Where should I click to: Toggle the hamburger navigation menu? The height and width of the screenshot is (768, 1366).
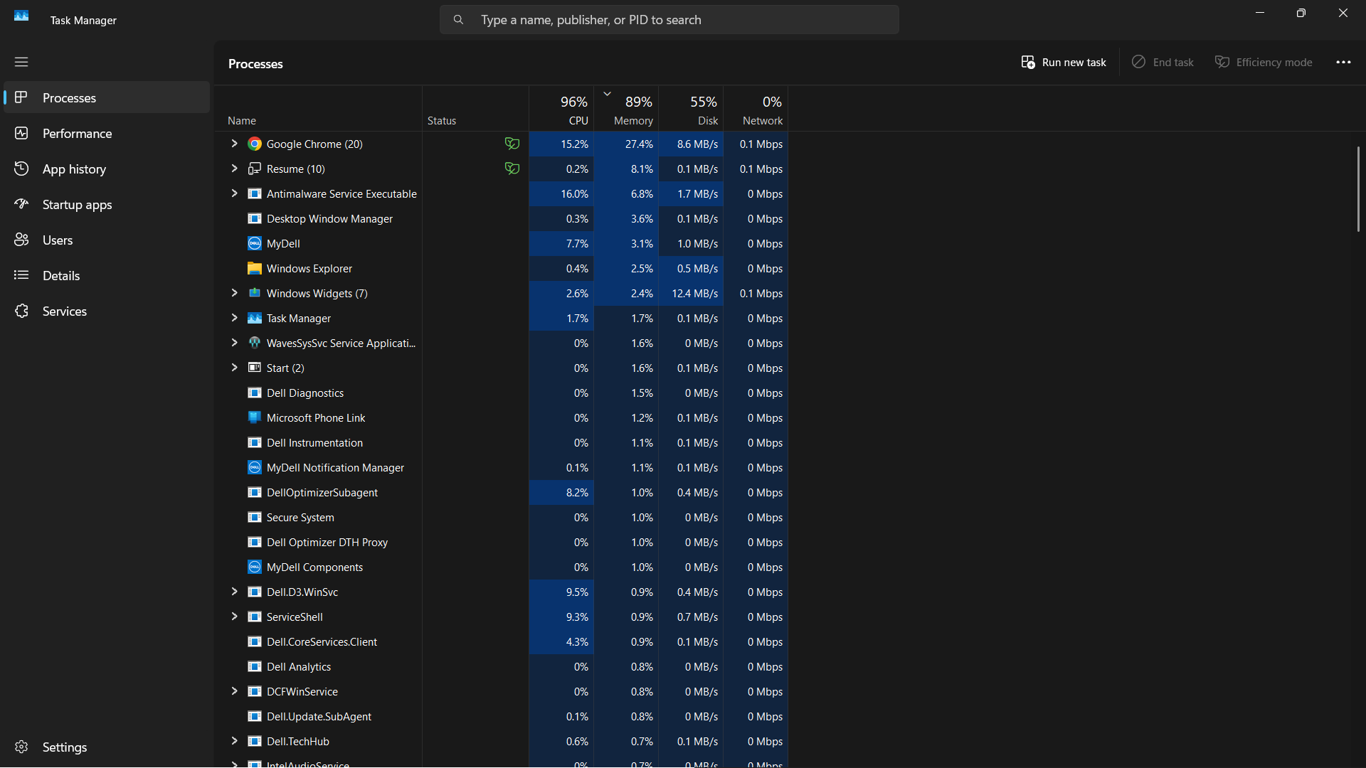point(21,62)
